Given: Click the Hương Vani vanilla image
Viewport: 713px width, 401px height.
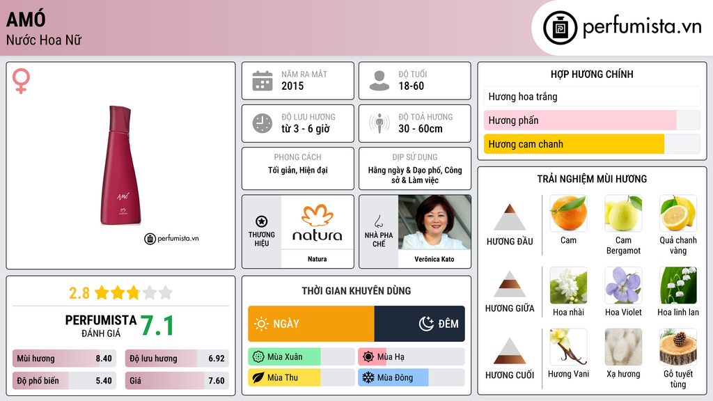Looking at the screenshot, I should coord(568,347).
